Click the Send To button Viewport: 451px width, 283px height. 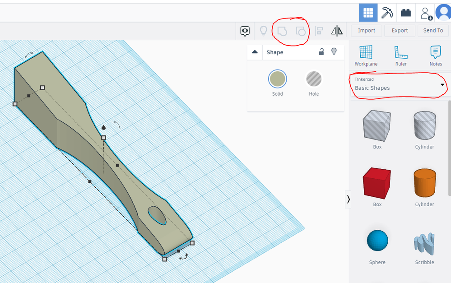pos(433,31)
